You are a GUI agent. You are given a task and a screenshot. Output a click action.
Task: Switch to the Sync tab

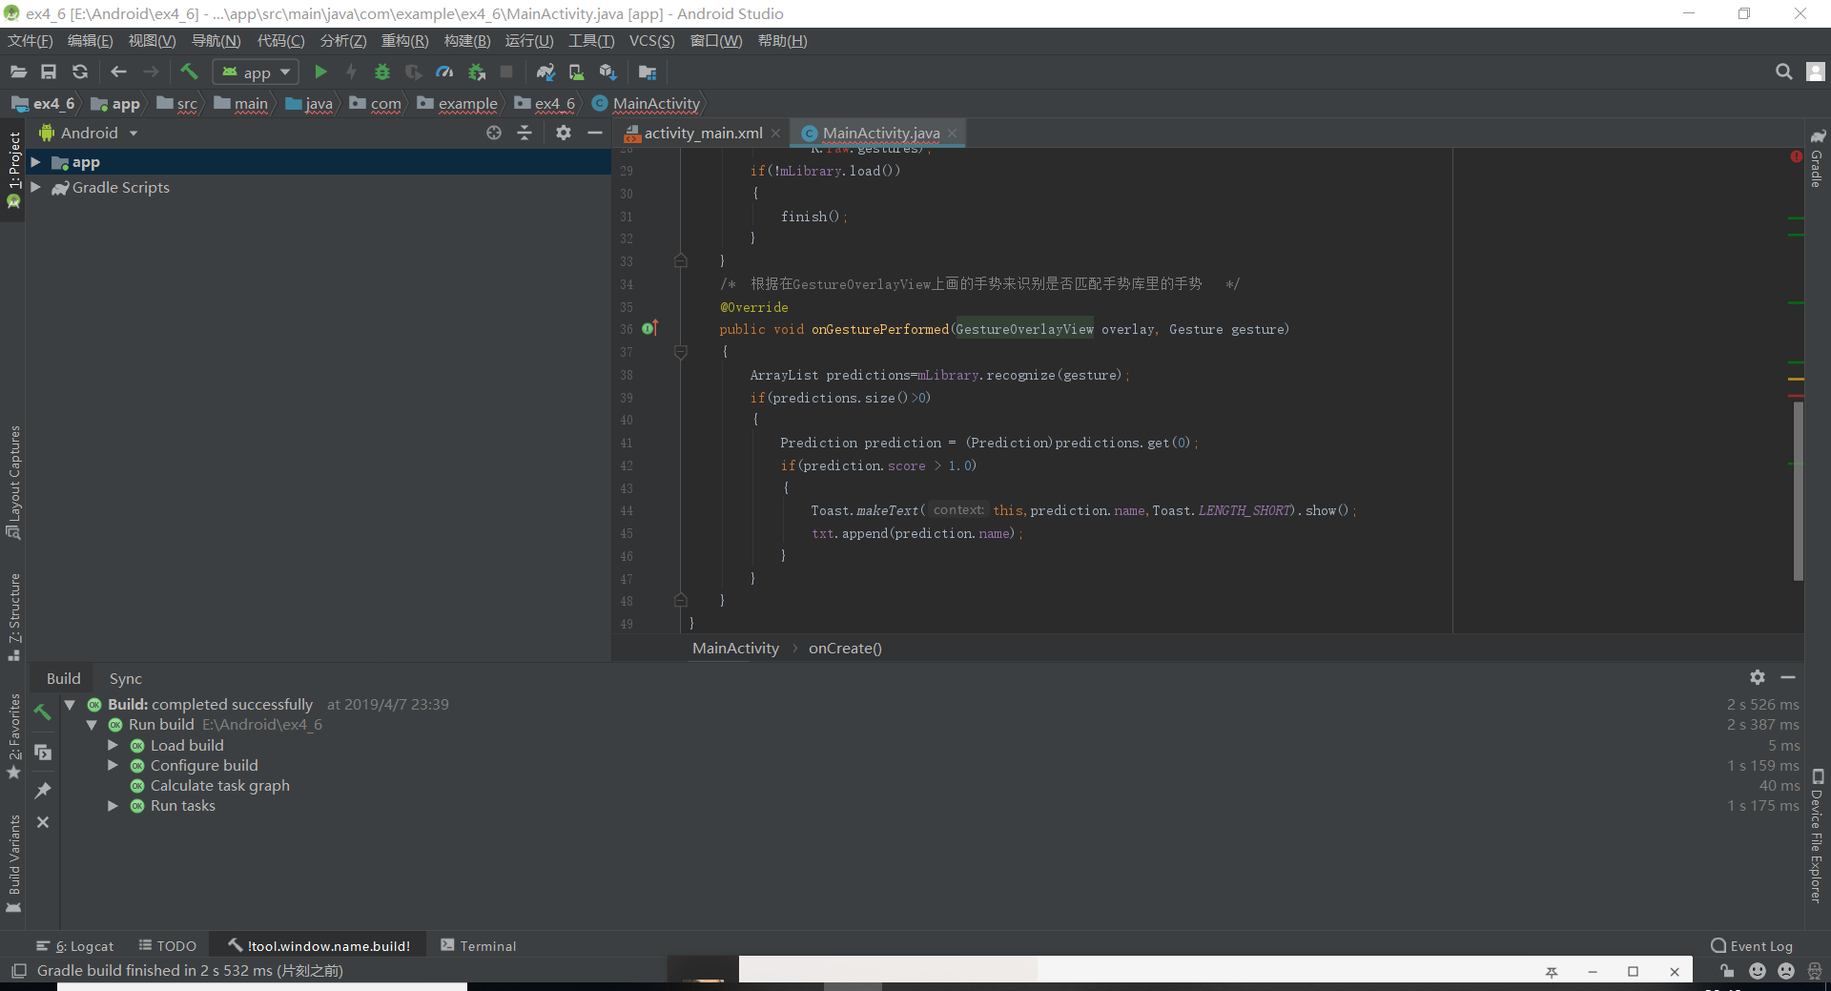[x=125, y=678]
